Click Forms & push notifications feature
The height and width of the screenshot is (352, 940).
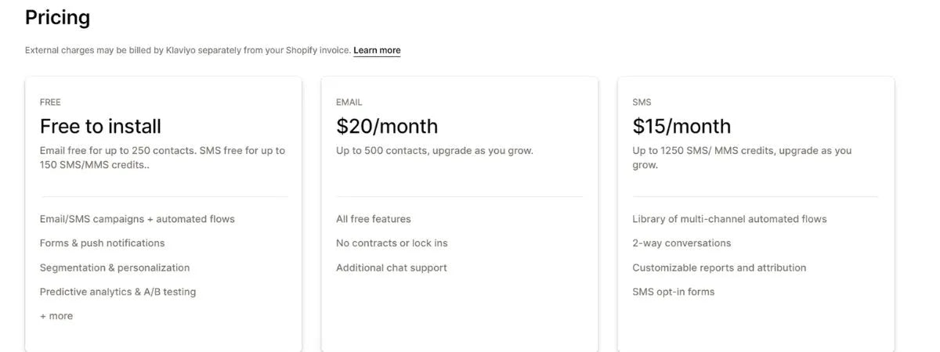103,243
